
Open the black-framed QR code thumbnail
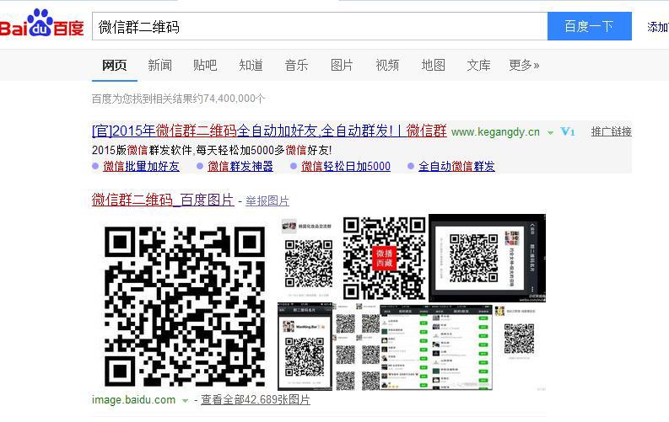488,258
